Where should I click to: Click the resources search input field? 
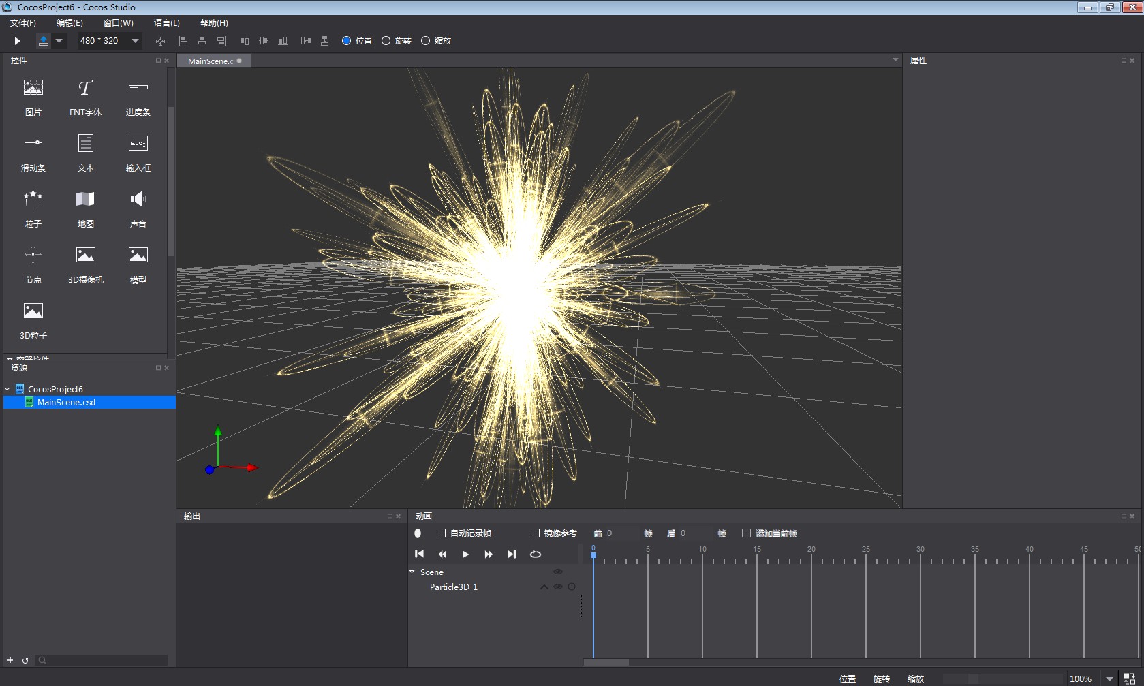(102, 660)
